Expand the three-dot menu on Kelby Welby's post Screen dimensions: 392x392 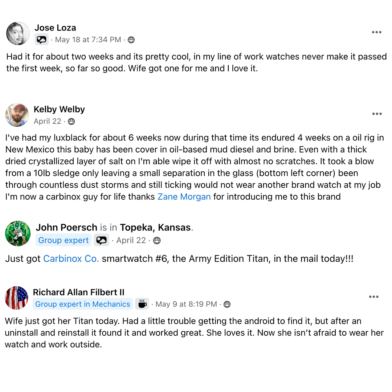[377, 114]
